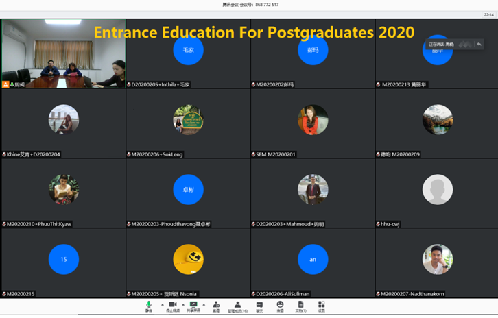Open the Invite participants icon
This screenshot has width=498, height=318.
click(x=216, y=306)
